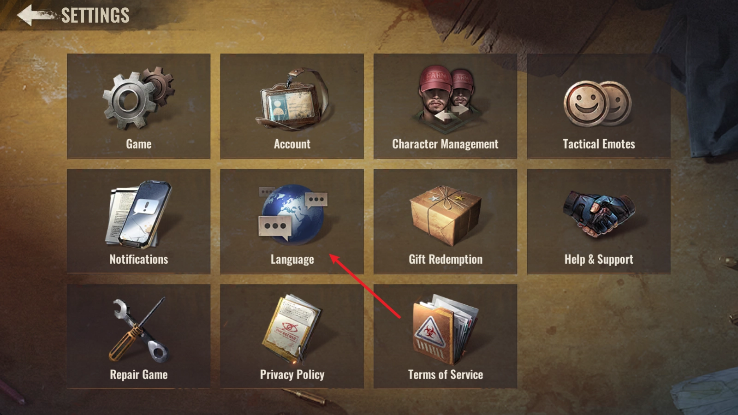
Task: Select the Character Management soldiers icon
Action: [x=445, y=95]
